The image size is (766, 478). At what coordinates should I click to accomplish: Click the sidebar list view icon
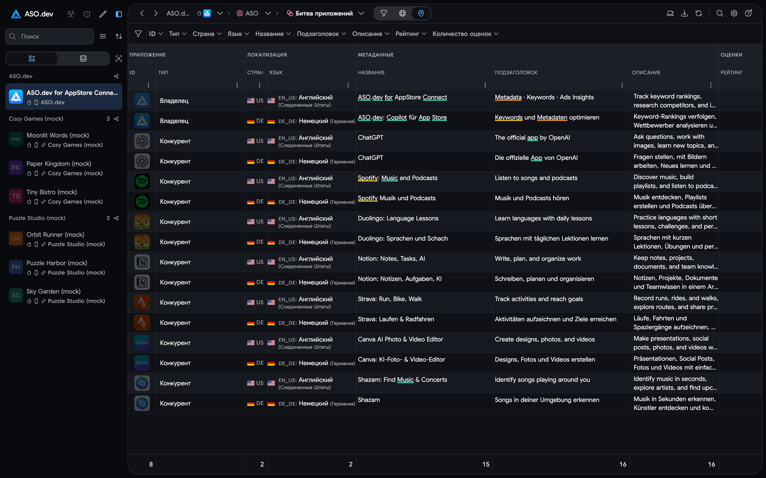point(103,36)
